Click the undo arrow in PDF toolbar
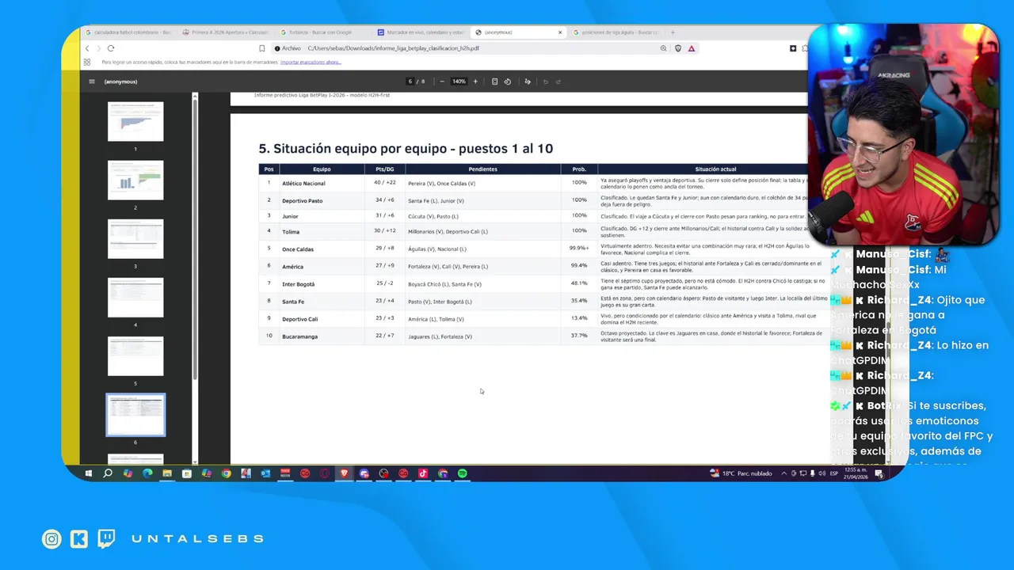 click(x=545, y=82)
